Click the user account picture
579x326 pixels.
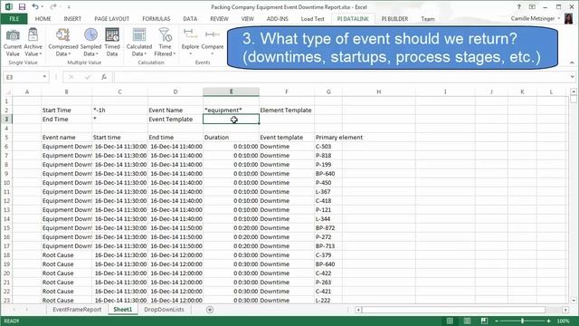click(x=569, y=18)
